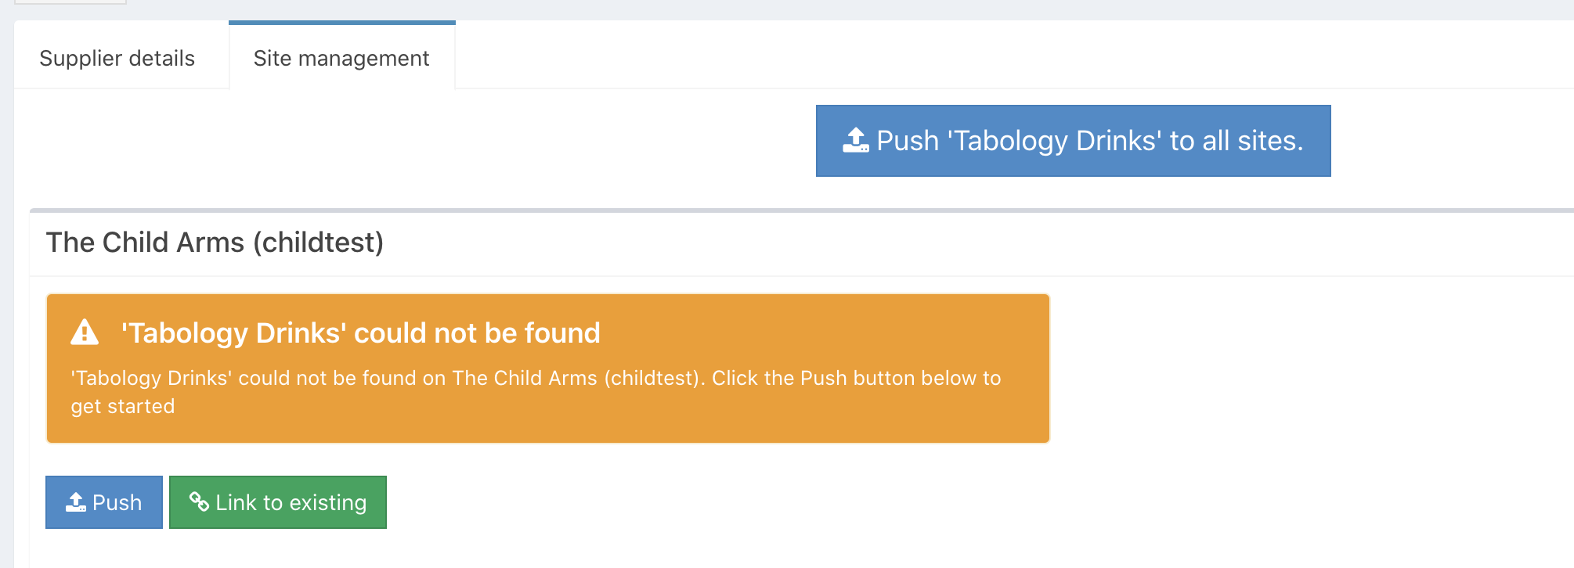Click the warning triangle icon in the alert

85,333
